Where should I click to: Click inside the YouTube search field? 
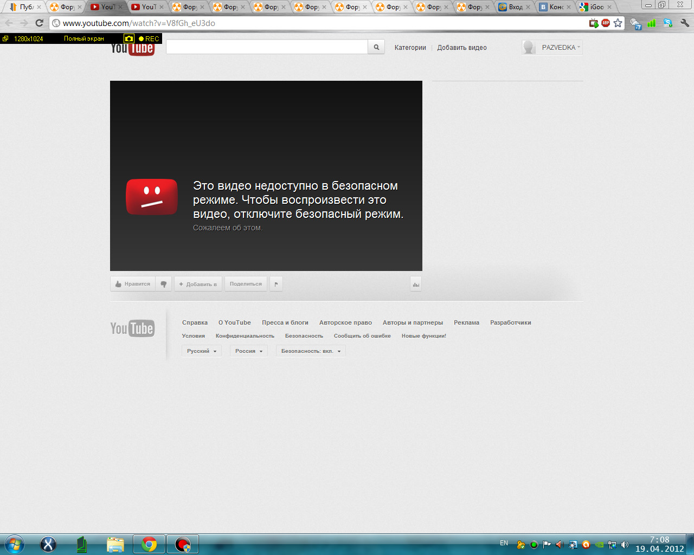(x=267, y=47)
